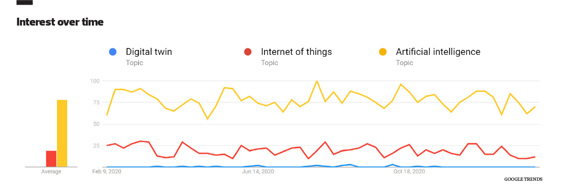Click the 50 y-axis label
Image resolution: width=561 pixels, height=191 pixels.
96,124
